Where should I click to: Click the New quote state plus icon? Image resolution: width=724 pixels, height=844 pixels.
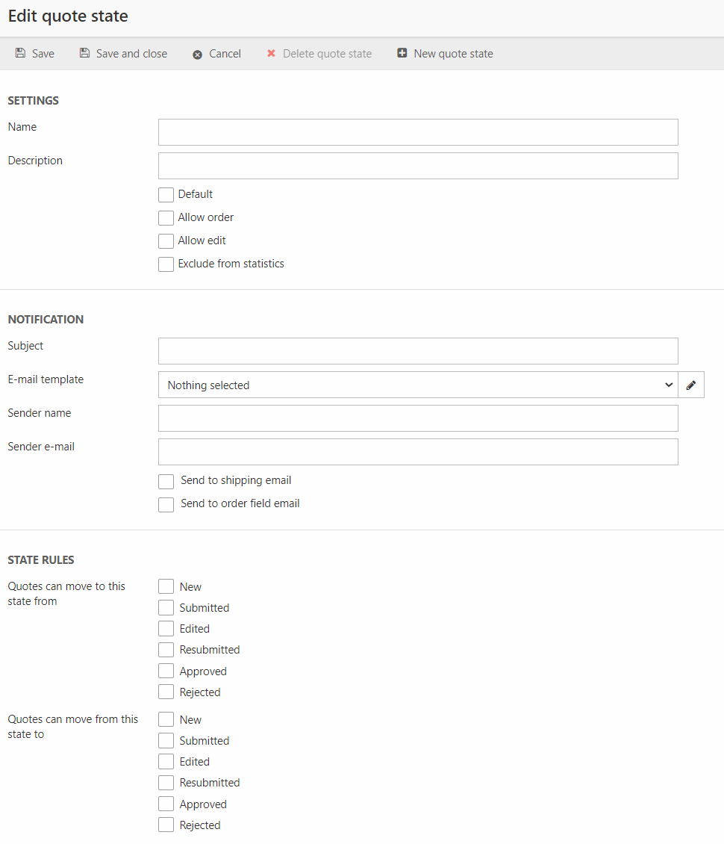tap(402, 54)
